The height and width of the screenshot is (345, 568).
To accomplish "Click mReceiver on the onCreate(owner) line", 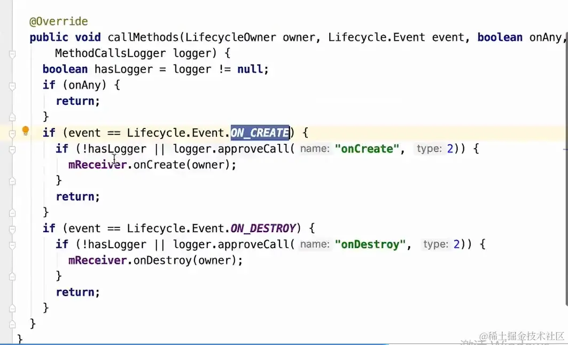I will [97, 165].
